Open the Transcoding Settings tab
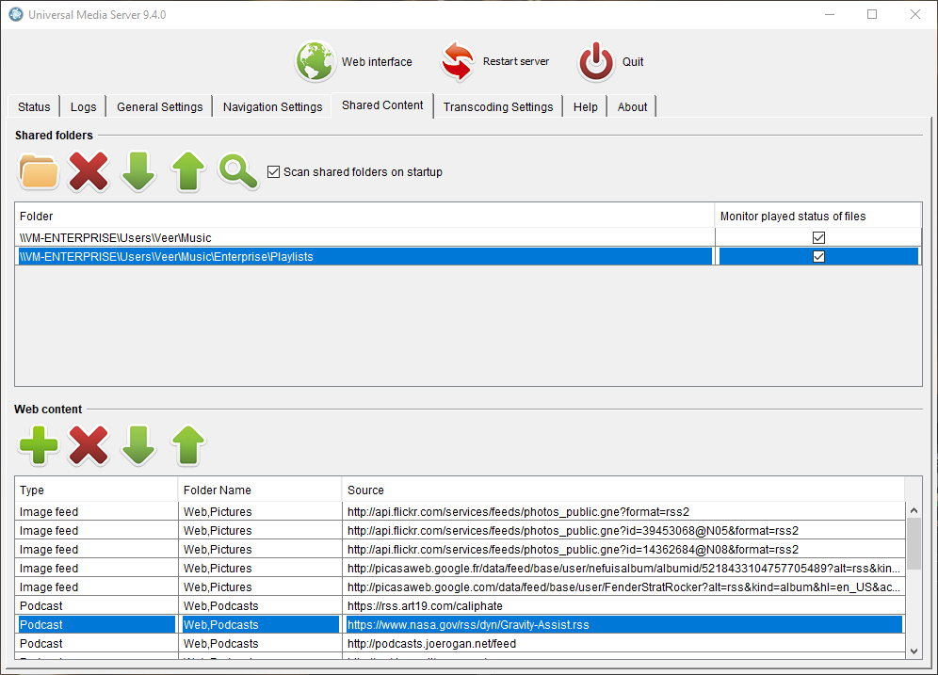This screenshot has width=938, height=675. [x=498, y=107]
